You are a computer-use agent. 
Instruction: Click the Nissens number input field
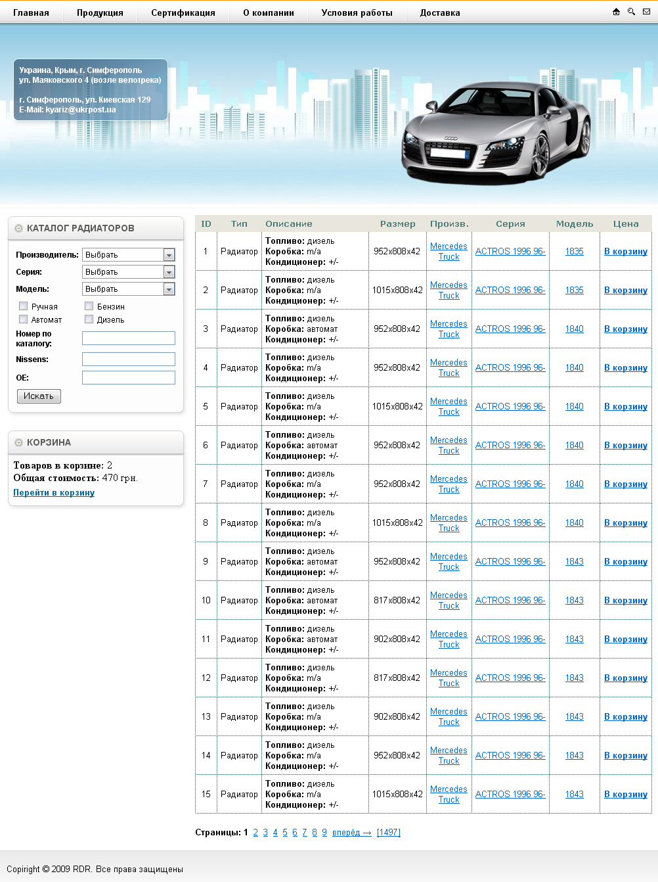(x=129, y=359)
